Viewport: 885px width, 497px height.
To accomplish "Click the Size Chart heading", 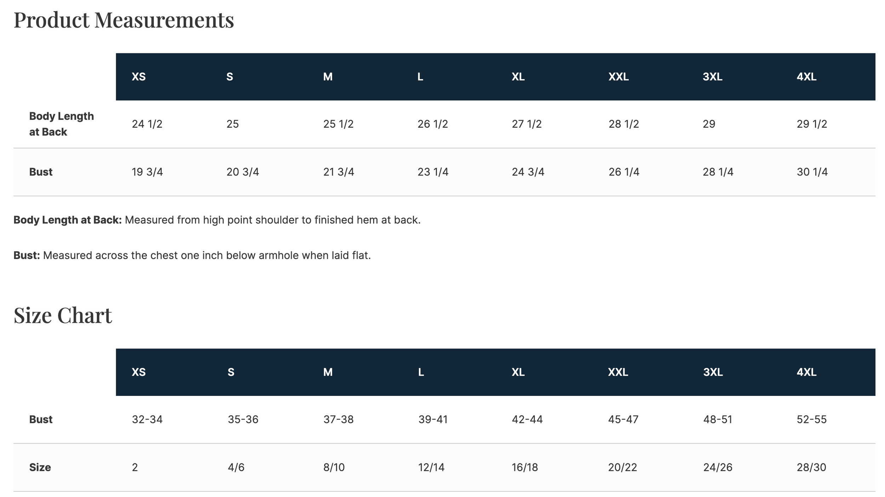I will (x=63, y=315).
